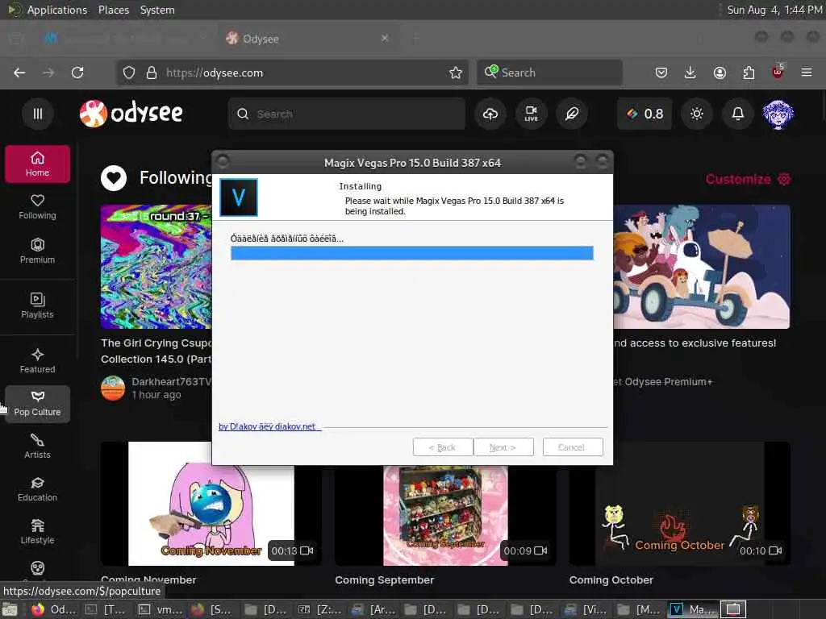Image resolution: width=826 pixels, height=619 pixels.
Task: Open the notifications bell
Action: 738,114
